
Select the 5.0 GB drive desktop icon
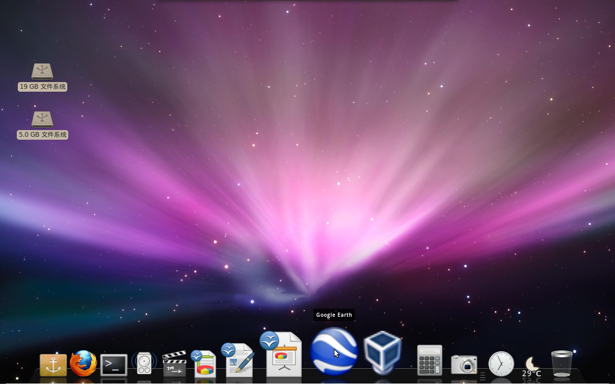(x=42, y=119)
